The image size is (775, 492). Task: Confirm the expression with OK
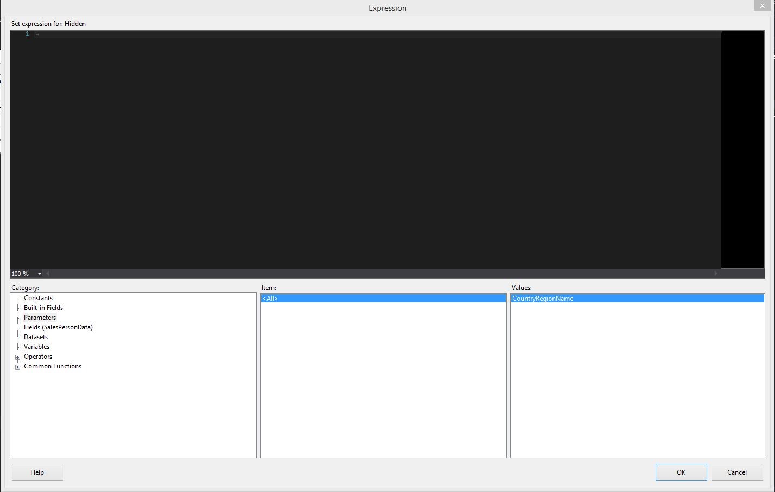tap(681, 472)
